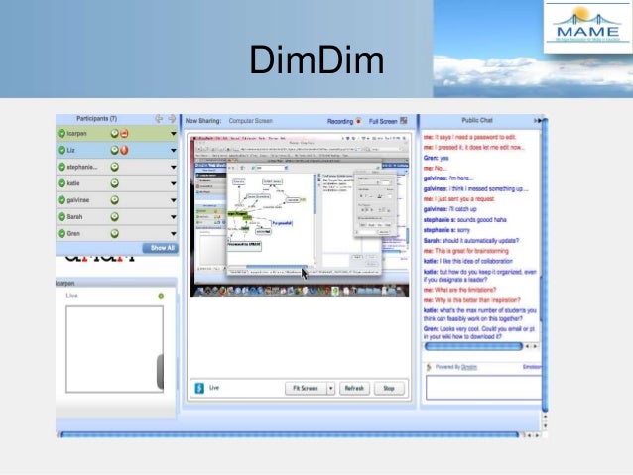Image resolution: width=633 pixels, height=475 pixels.
Task: Open stephanie's participant options dropdown
Action: [174, 167]
